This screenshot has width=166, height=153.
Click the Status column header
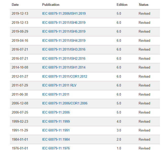coord(143,5)
